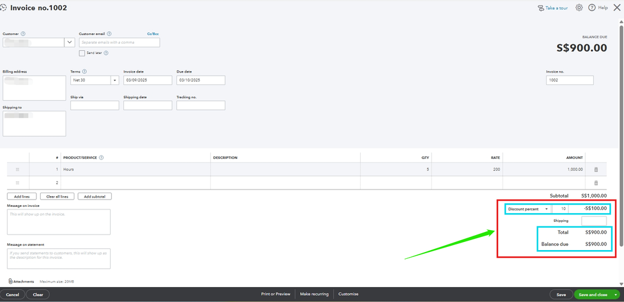The width and height of the screenshot is (624, 302).
Task: Click the Description cell of line 1
Action: pyautogui.click(x=285, y=169)
